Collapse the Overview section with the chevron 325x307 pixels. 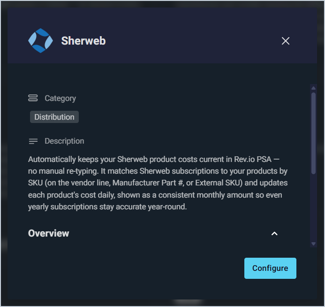pyautogui.click(x=274, y=234)
